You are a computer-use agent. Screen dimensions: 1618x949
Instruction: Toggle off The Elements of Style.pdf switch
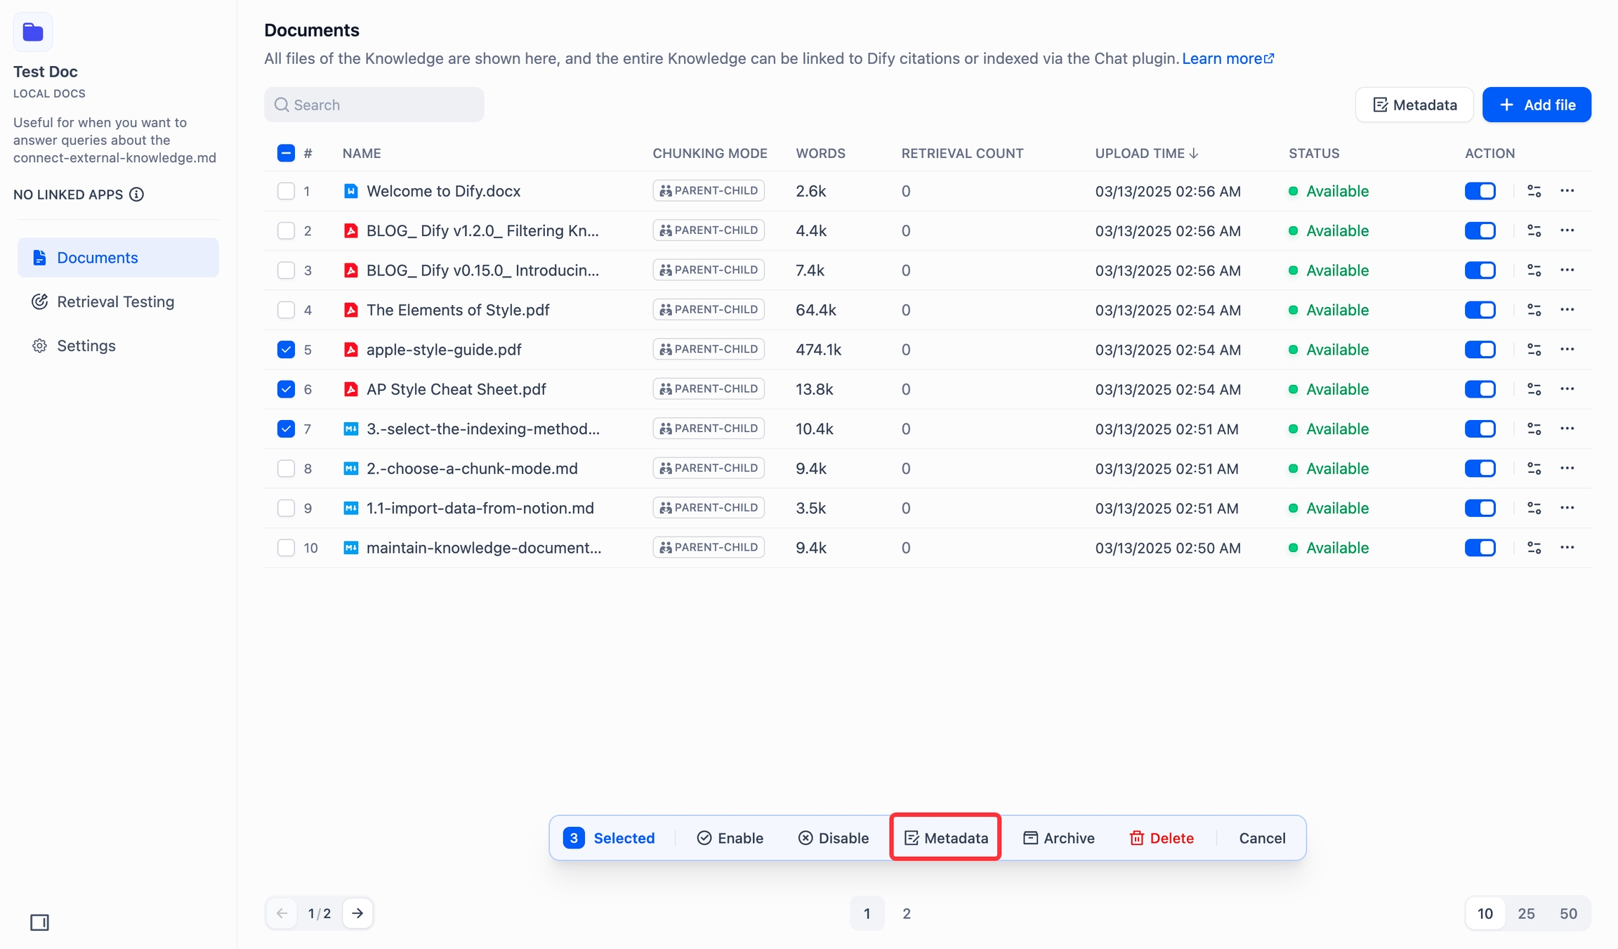coord(1480,310)
